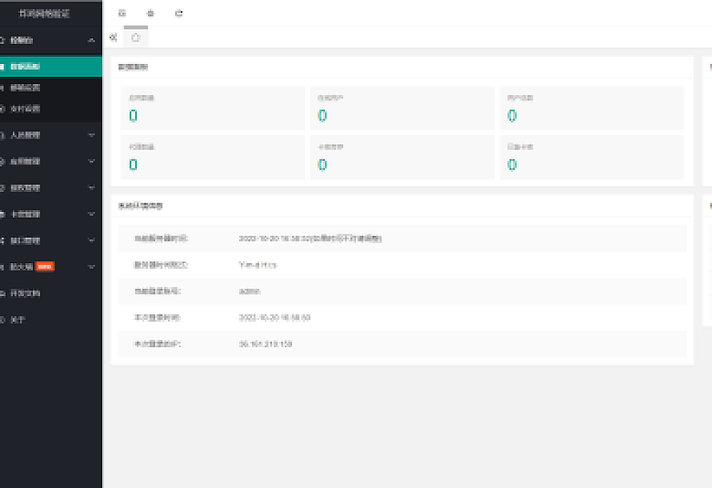
Task: Select the highlighted 数据面板 menu item
Action: (48, 67)
